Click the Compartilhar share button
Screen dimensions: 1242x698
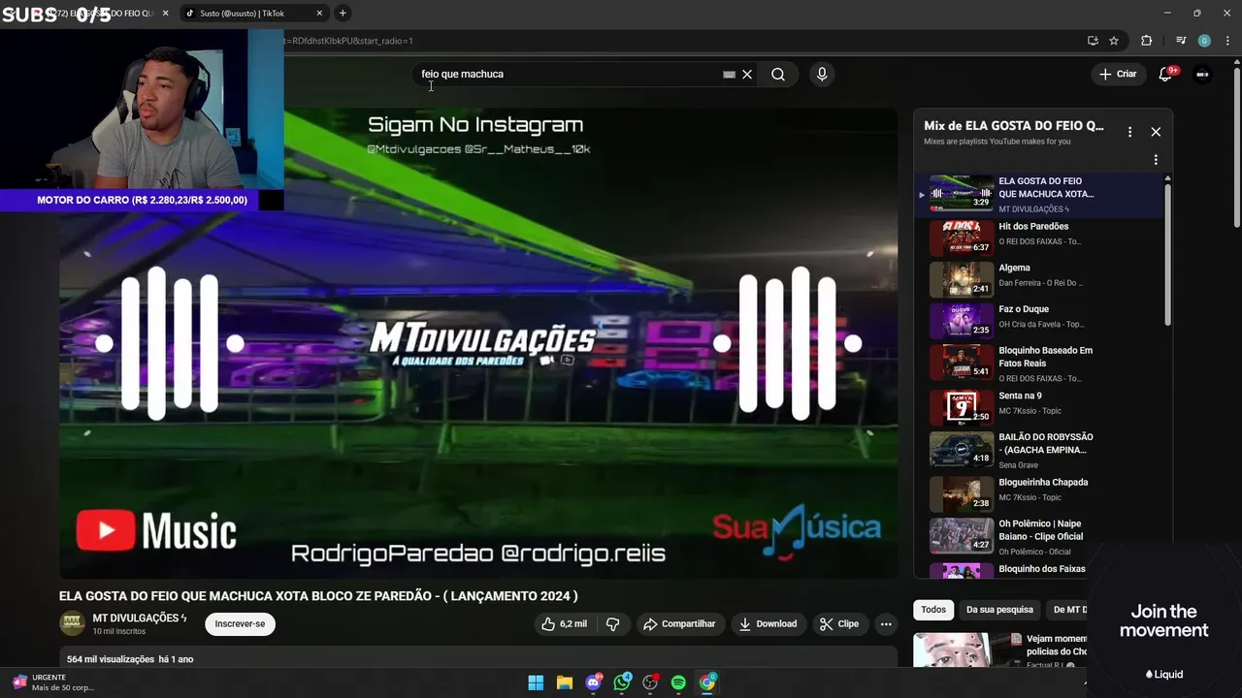(x=679, y=624)
